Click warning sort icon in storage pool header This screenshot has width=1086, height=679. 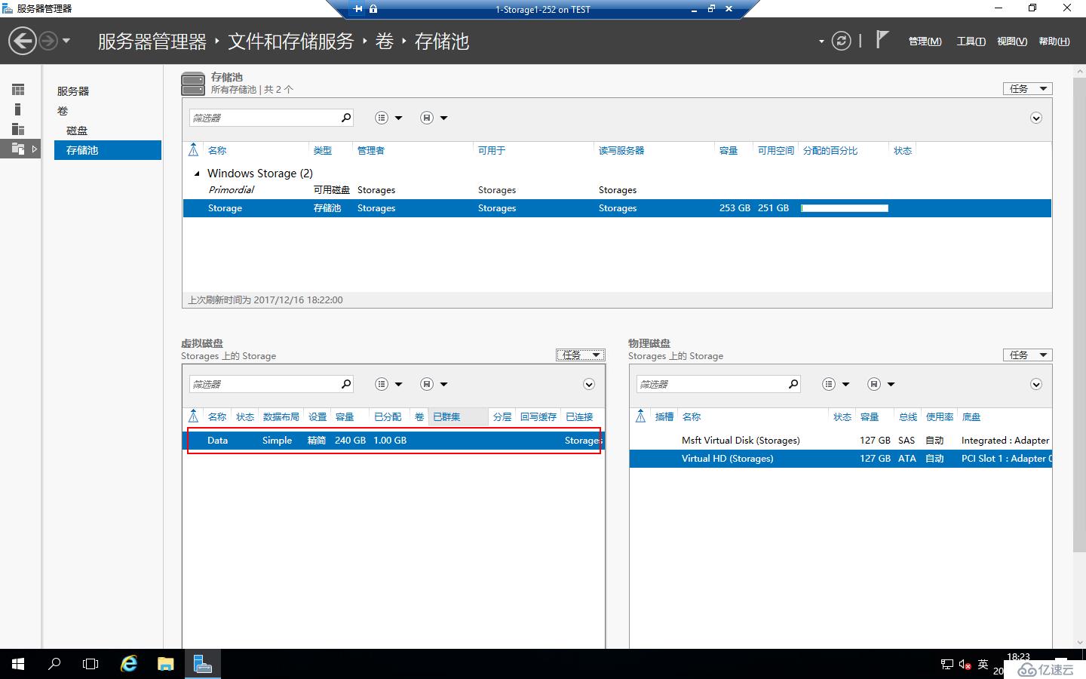point(193,150)
